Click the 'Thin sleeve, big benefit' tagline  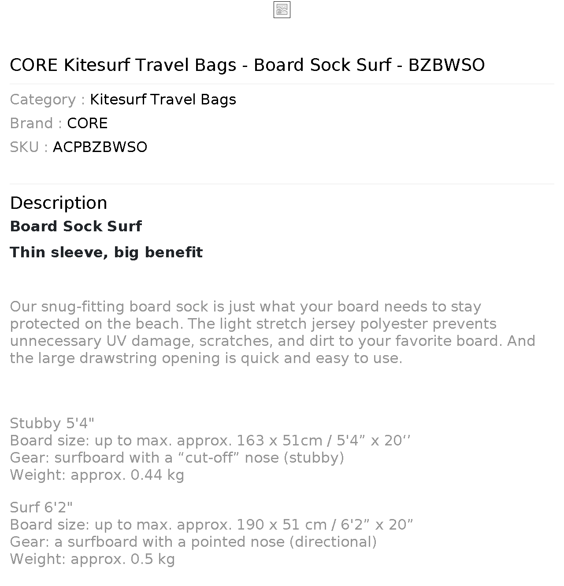coord(106,252)
